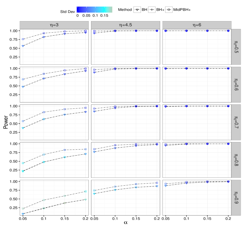Click the 'π0=0.9' row facet strip

pos(236,197)
